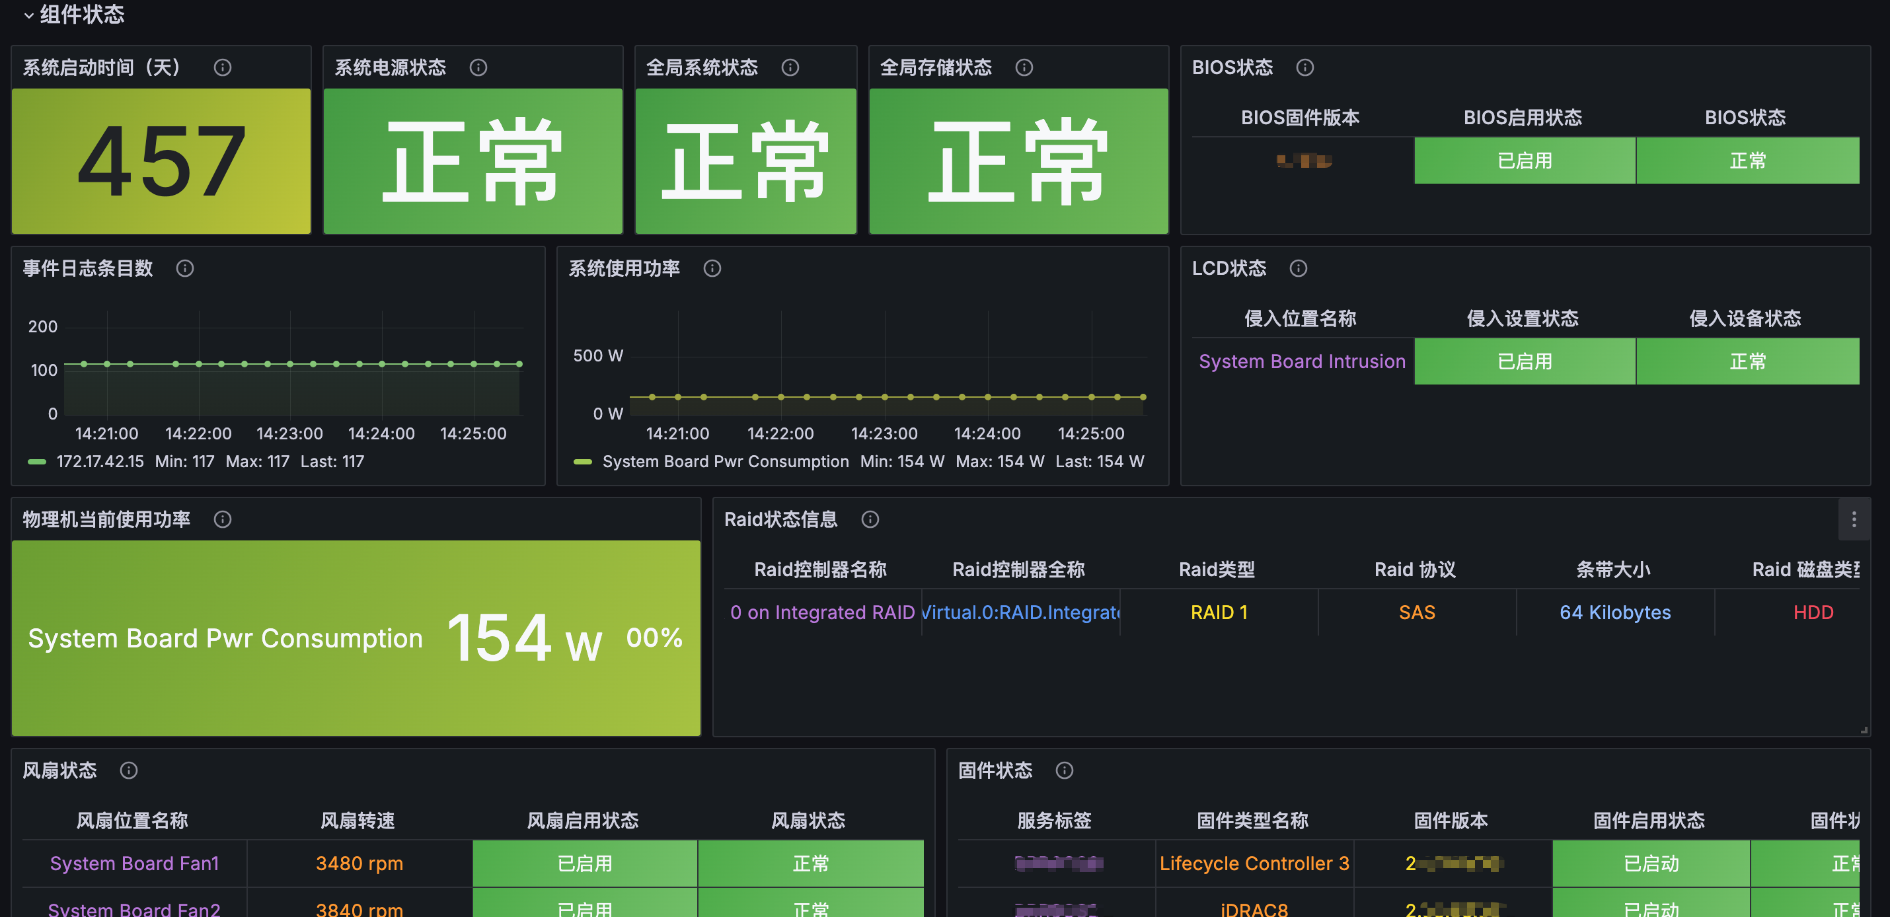Click info icon next to LCD状态
This screenshot has width=1890, height=917.
tap(1298, 268)
